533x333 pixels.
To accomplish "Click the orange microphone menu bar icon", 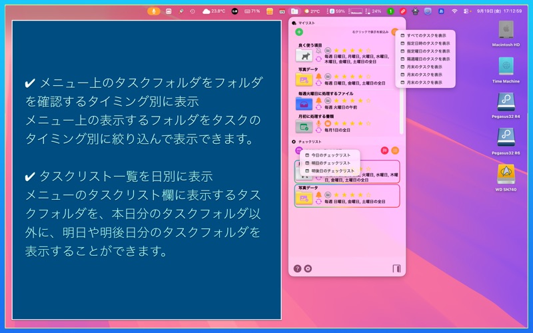I will click(x=154, y=11).
